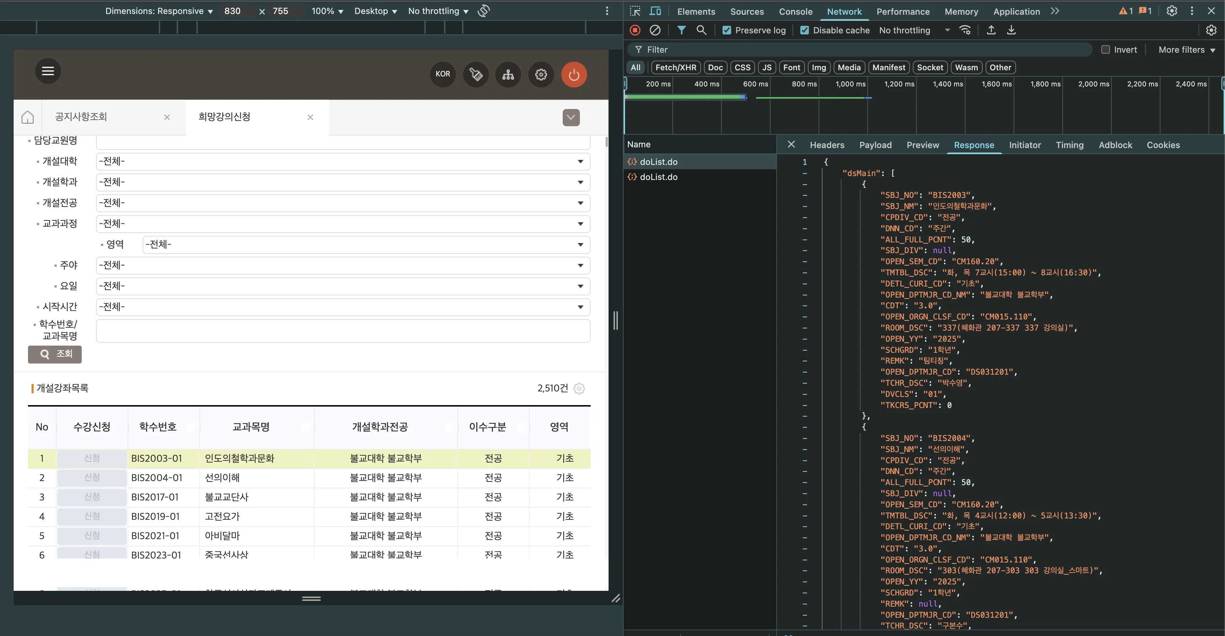This screenshot has width=1225, height=636.
Task: Click the red power logout icon
Action: tap(573, 75)
